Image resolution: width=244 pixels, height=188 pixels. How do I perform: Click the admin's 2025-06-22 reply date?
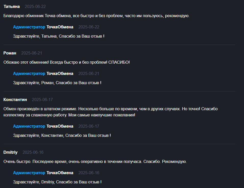point(89,27)
